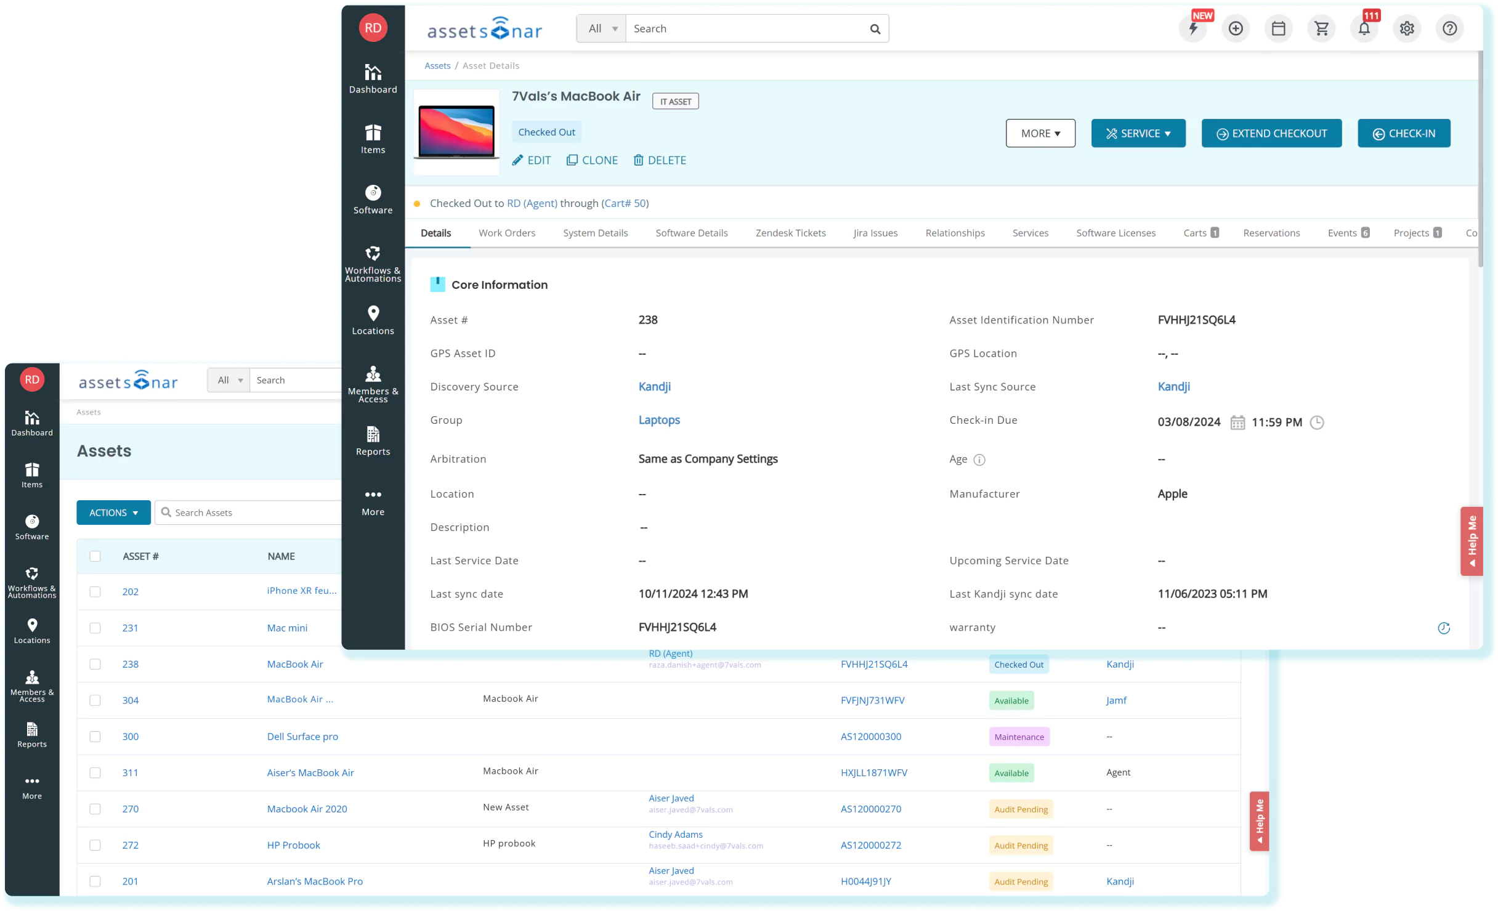Open the ACTIONS dropdown in Assets window
Screen dimensions: 1498x911
point(113,513)
